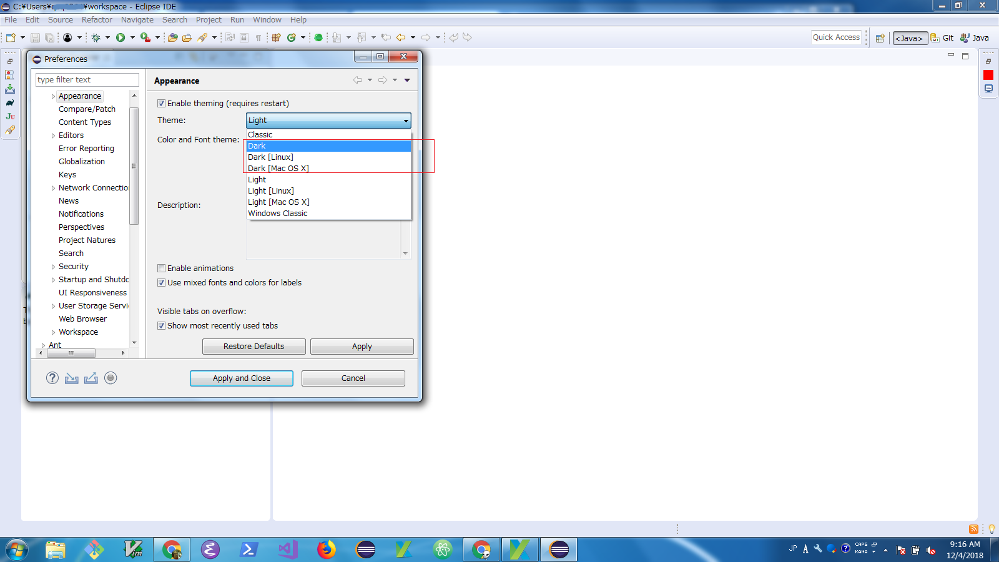Click the Apply button
Image resolution: width=999 pixels, height=562 pixels.
[x=362, y=347]
